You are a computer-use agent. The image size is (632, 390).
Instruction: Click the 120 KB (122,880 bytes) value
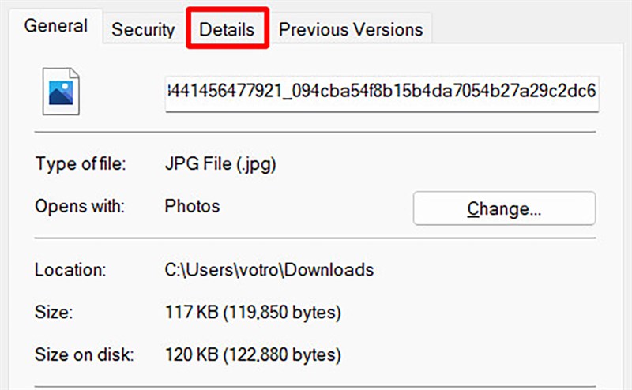[x=252, y=352]
